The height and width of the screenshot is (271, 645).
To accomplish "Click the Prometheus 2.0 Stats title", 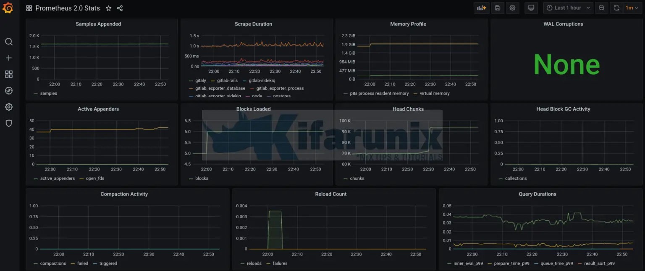I will [x=68, y=8].
